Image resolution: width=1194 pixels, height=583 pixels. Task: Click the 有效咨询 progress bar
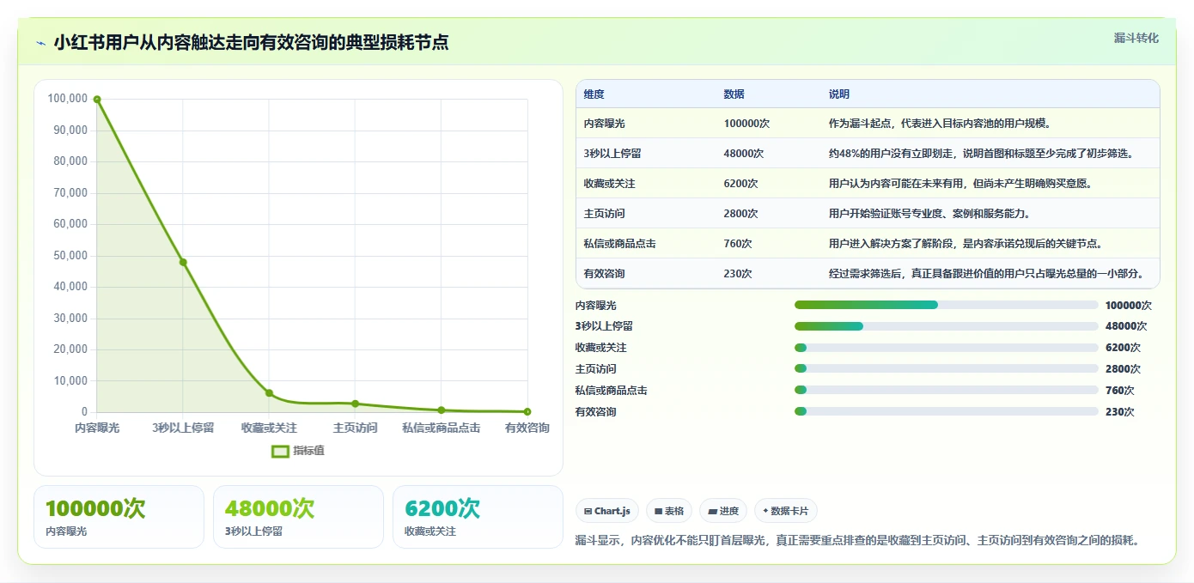(x=947, y=412)
